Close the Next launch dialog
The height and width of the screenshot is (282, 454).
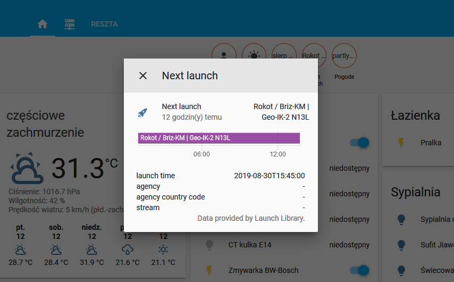[x=142, y=76]
